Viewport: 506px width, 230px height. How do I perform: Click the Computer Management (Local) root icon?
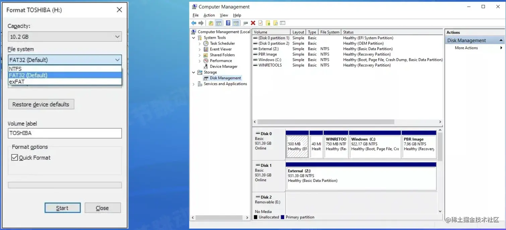[194, 32]
